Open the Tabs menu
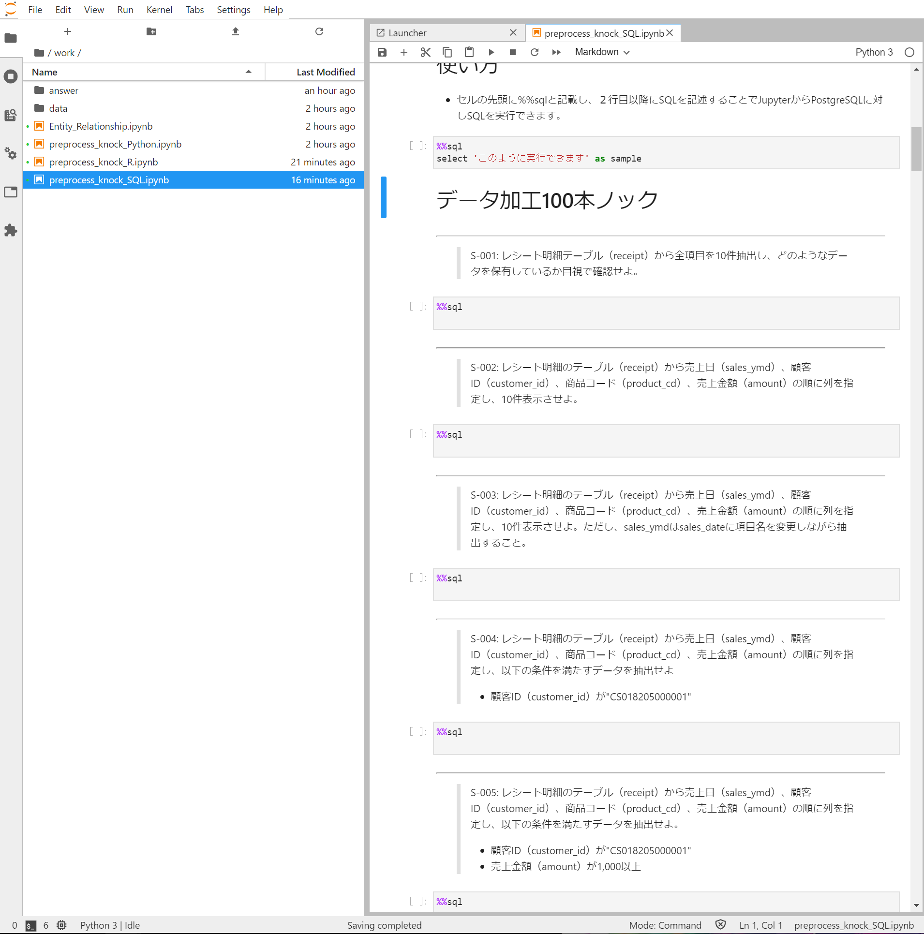This screenshot has height=934, width=924. coord(194,10)
